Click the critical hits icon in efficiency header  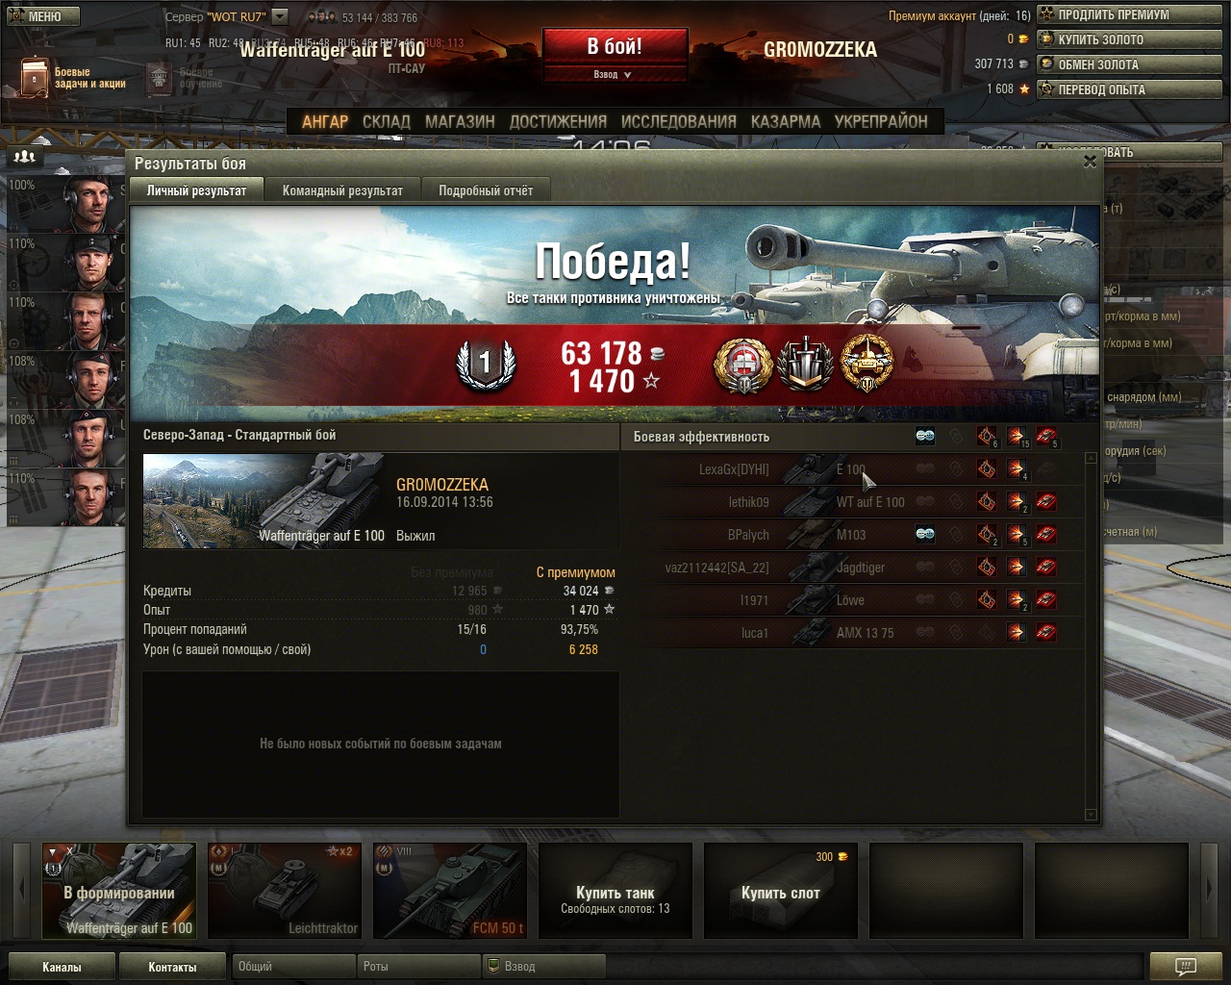pos(987,437)
